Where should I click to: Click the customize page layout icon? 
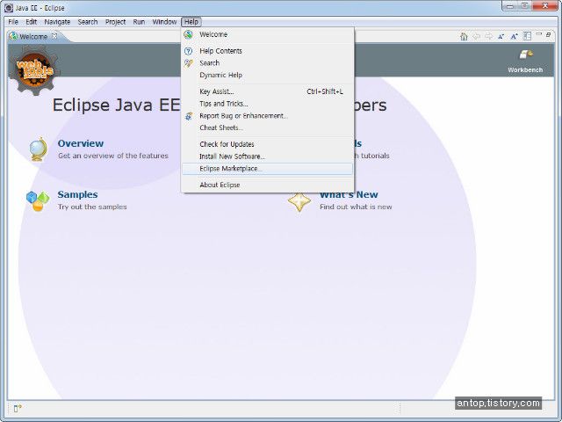527,36
